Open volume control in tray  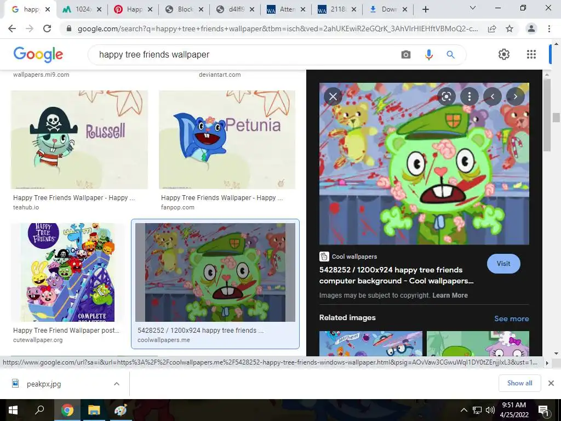(490, 410)
